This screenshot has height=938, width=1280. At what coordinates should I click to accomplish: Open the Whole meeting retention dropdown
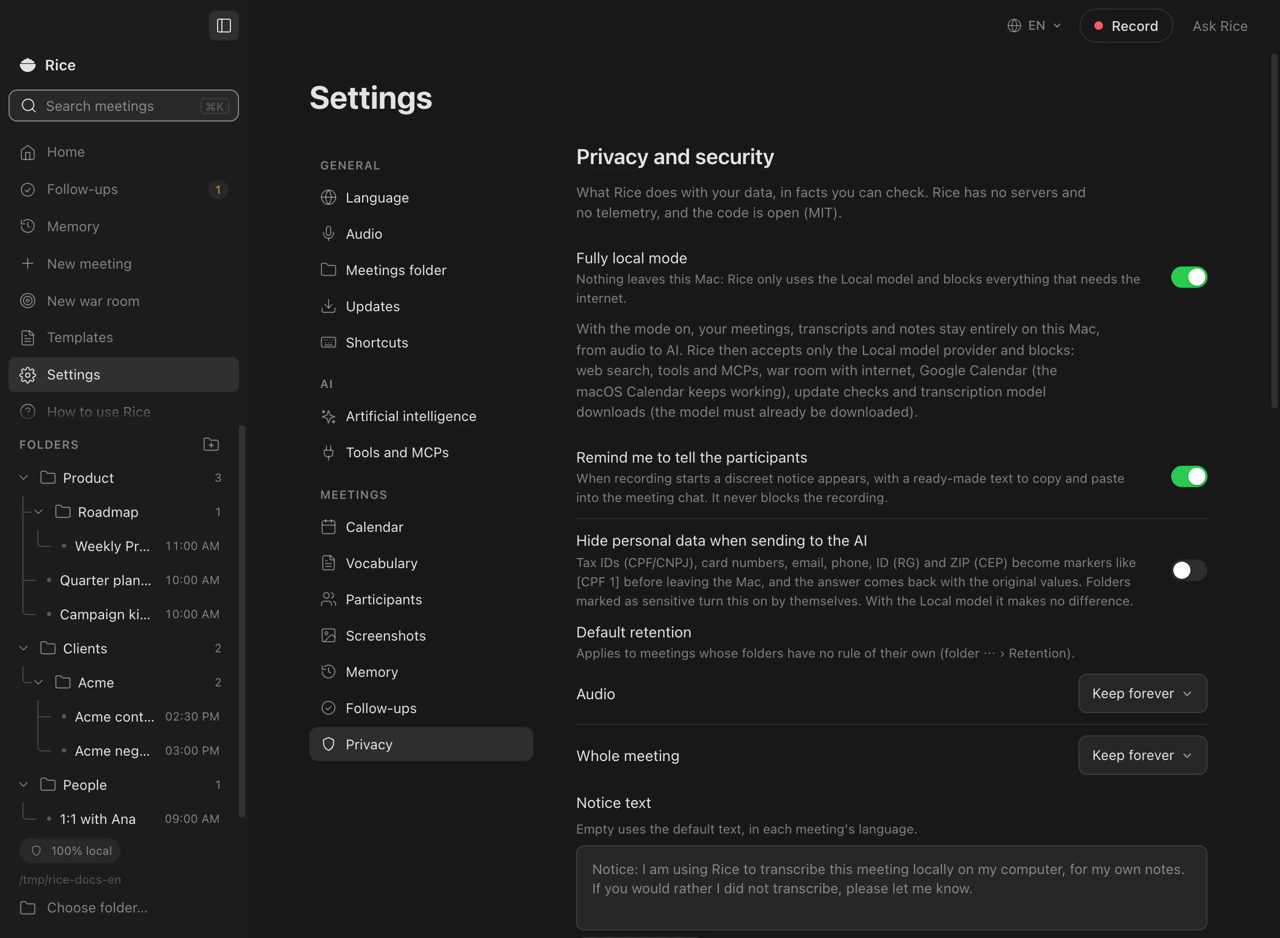click(1142, 755)
